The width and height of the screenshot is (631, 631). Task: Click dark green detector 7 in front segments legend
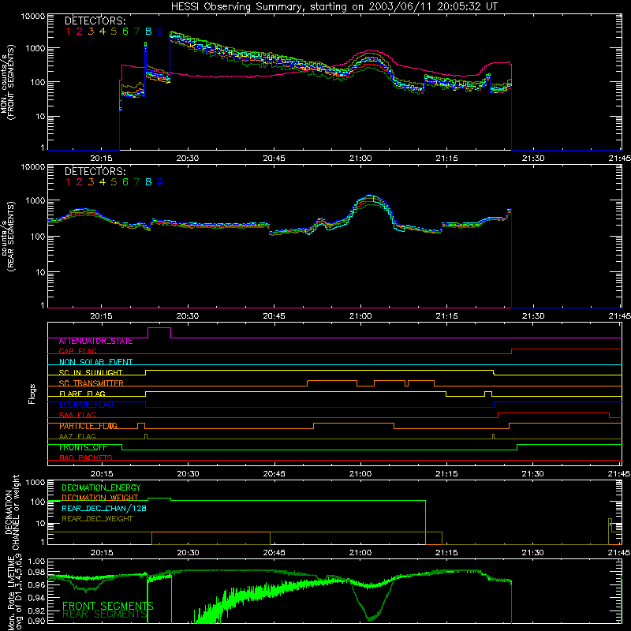coord(136,32)
